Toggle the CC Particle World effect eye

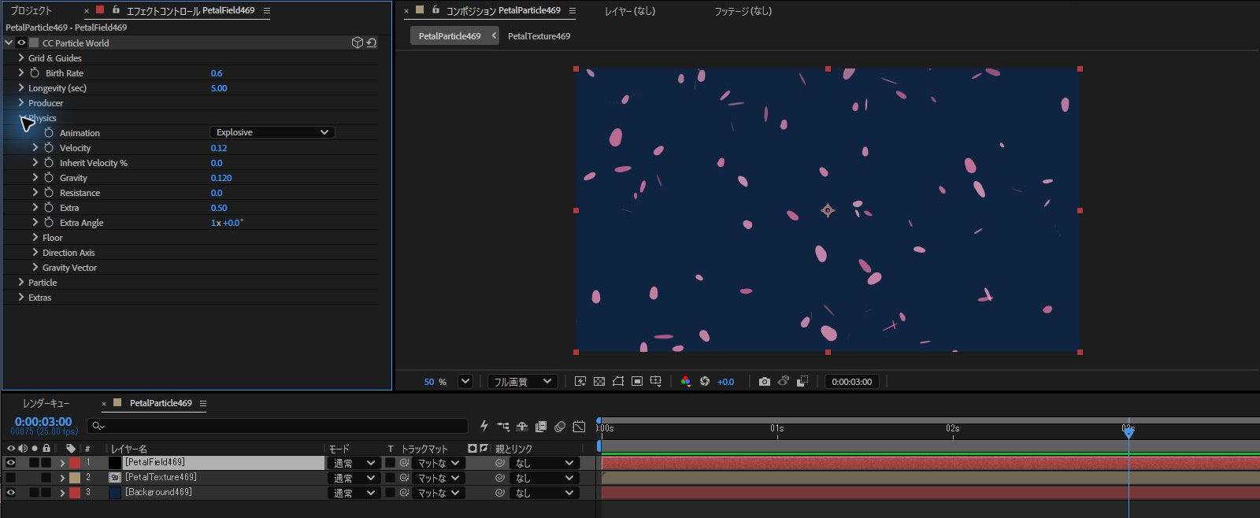point(21,43)
